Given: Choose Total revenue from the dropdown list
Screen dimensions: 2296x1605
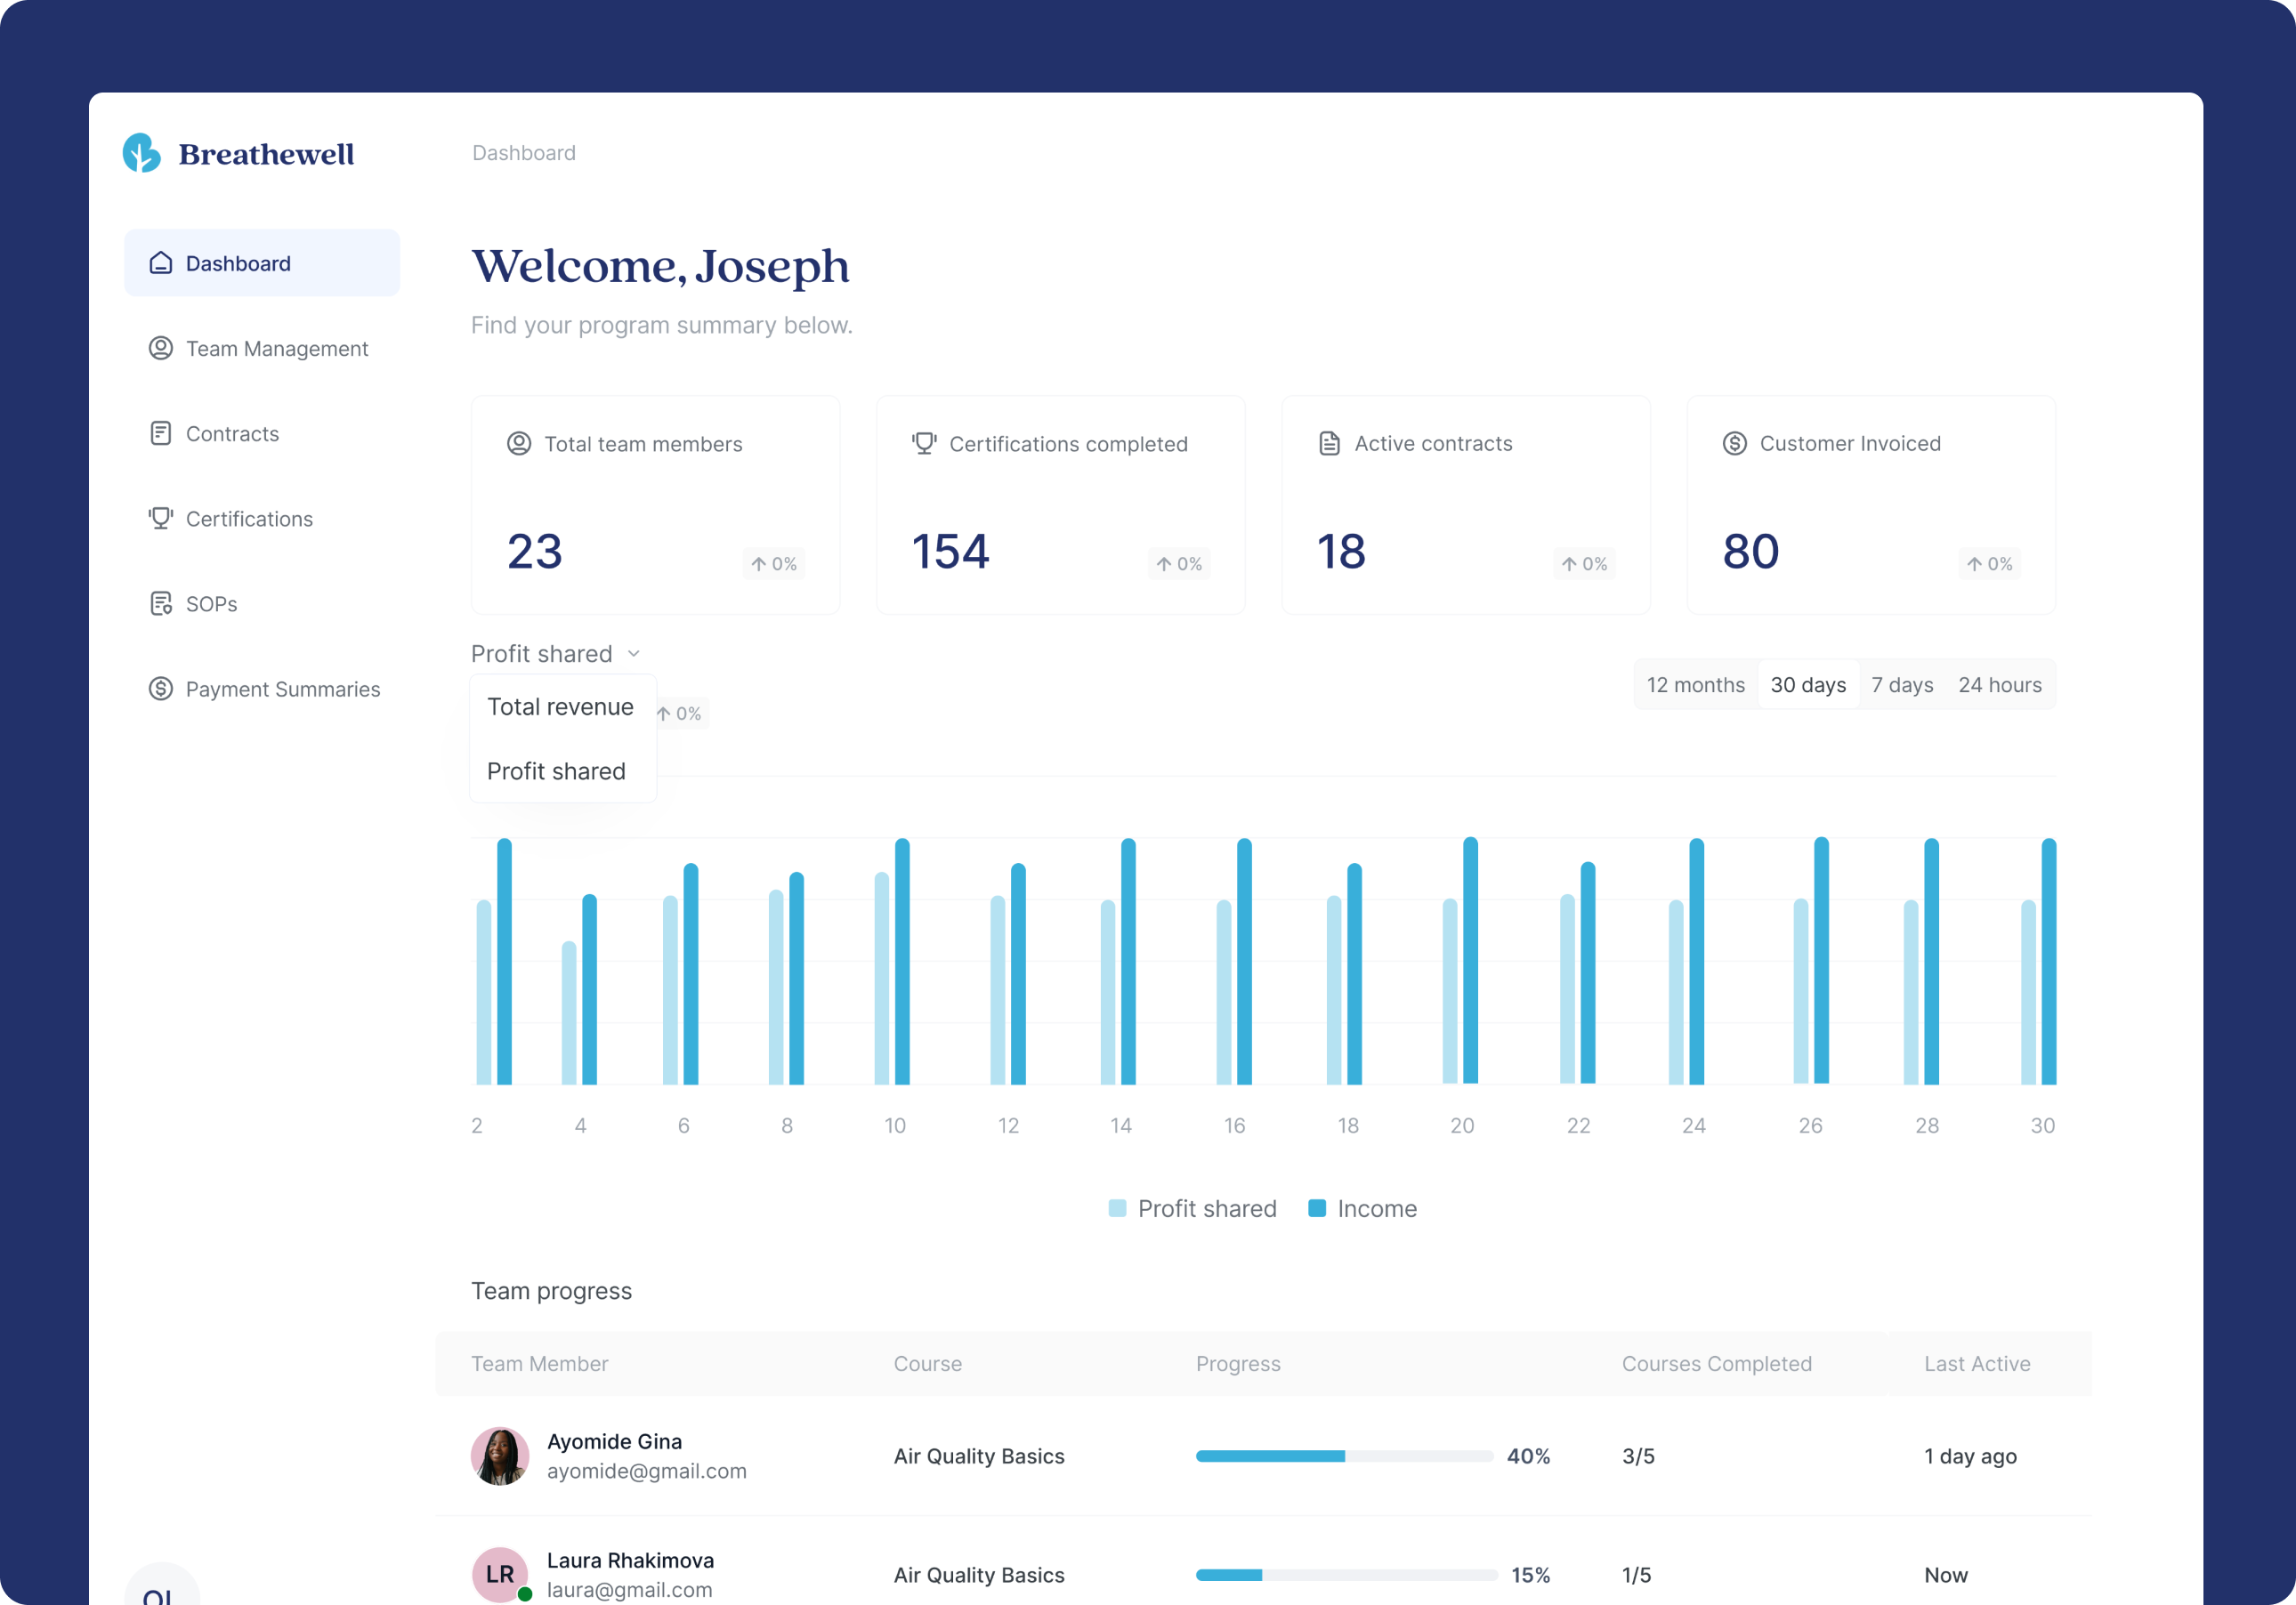Looking at the screenshot, I should (x=561, y=706).
